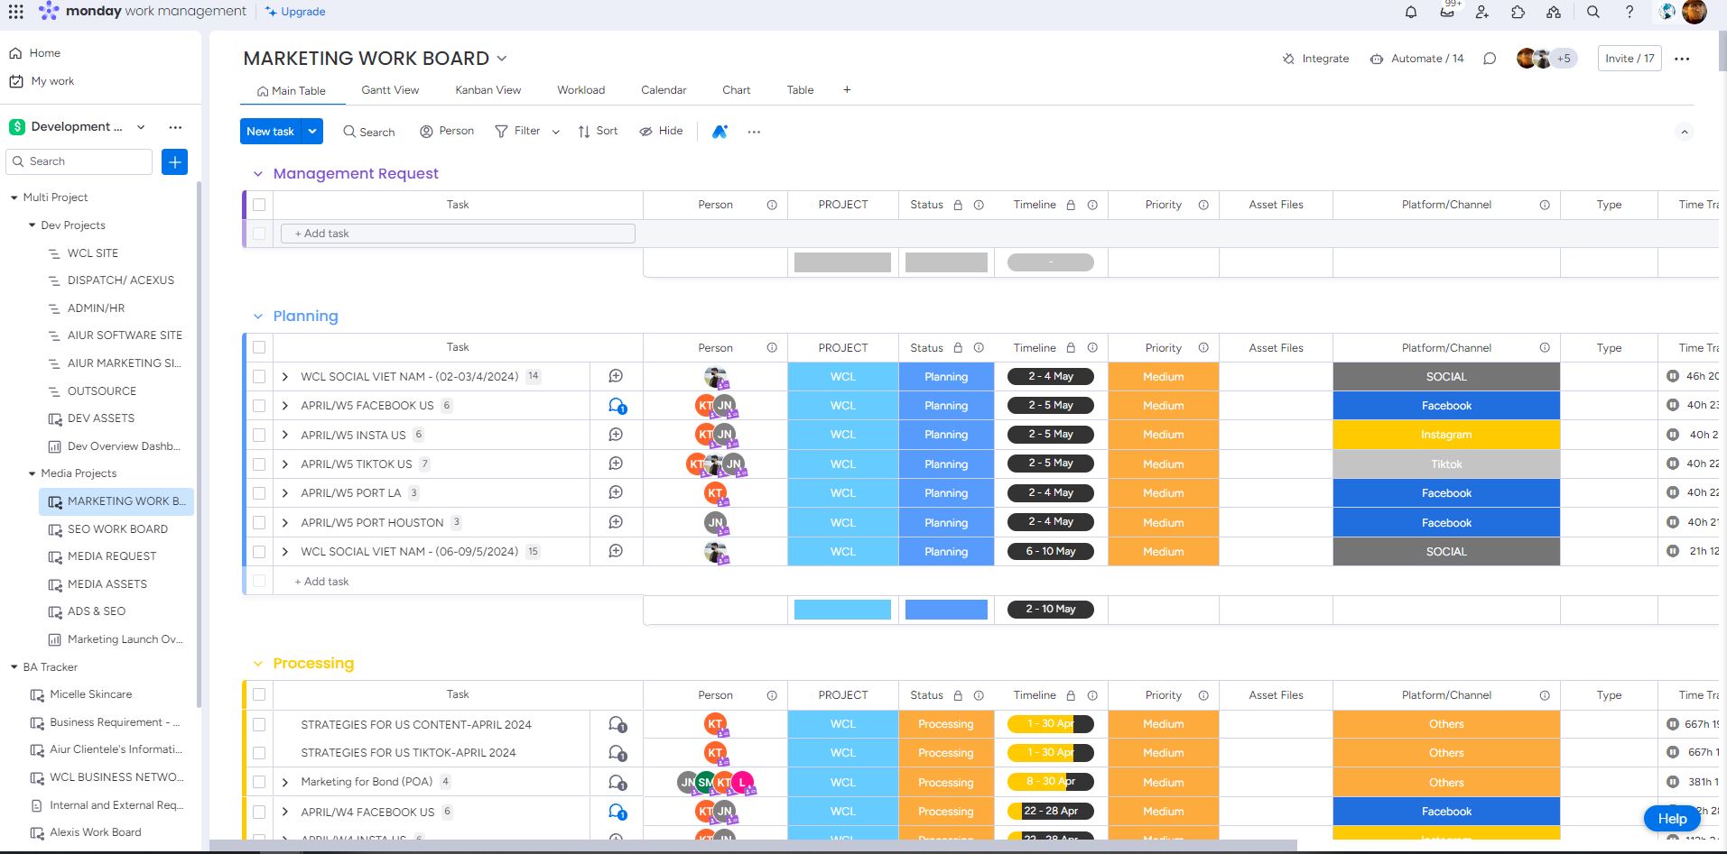Viewport: 1727px width, 854px height.
Task: Collapse the Processing group
Action: [257, 664]
